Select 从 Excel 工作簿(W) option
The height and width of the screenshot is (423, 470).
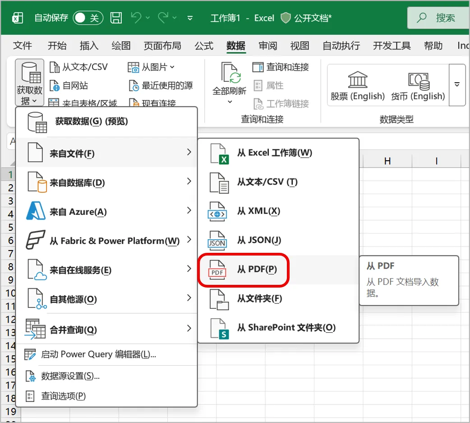click(x=278, y=153)
